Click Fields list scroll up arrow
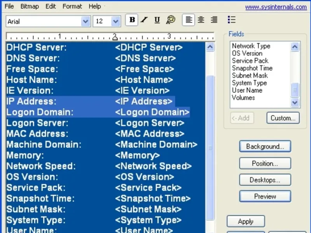The height and width of the screenshot is (233, 311). click(295, 47)
